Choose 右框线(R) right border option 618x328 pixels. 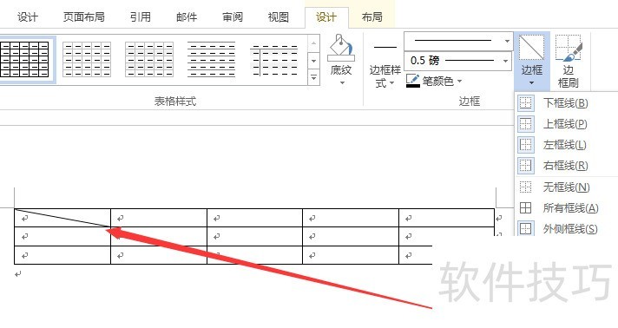[567, 166]
